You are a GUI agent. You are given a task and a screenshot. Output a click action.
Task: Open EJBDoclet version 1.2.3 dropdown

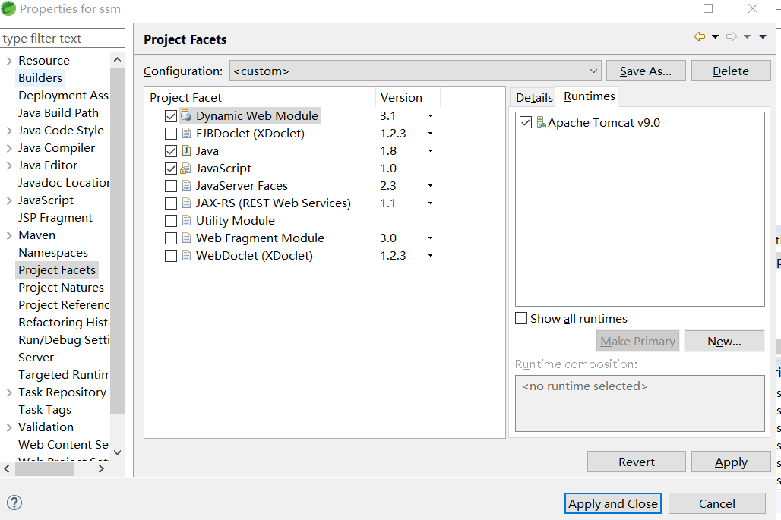point(430,134)
